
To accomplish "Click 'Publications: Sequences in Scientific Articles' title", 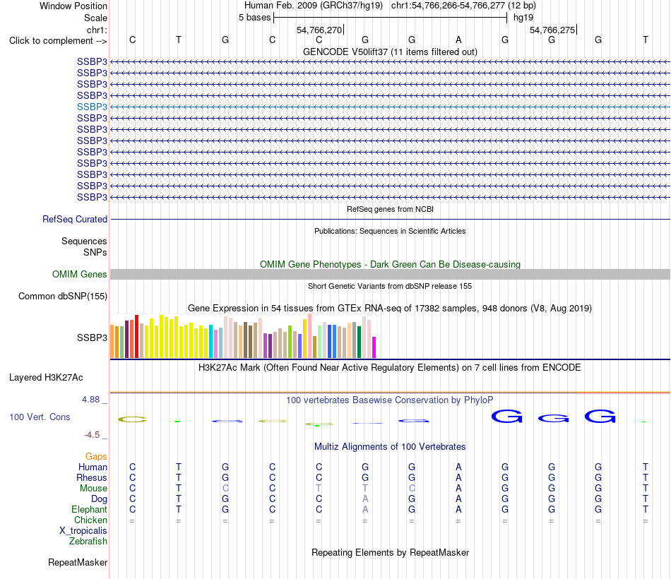I will coord(390,231).
